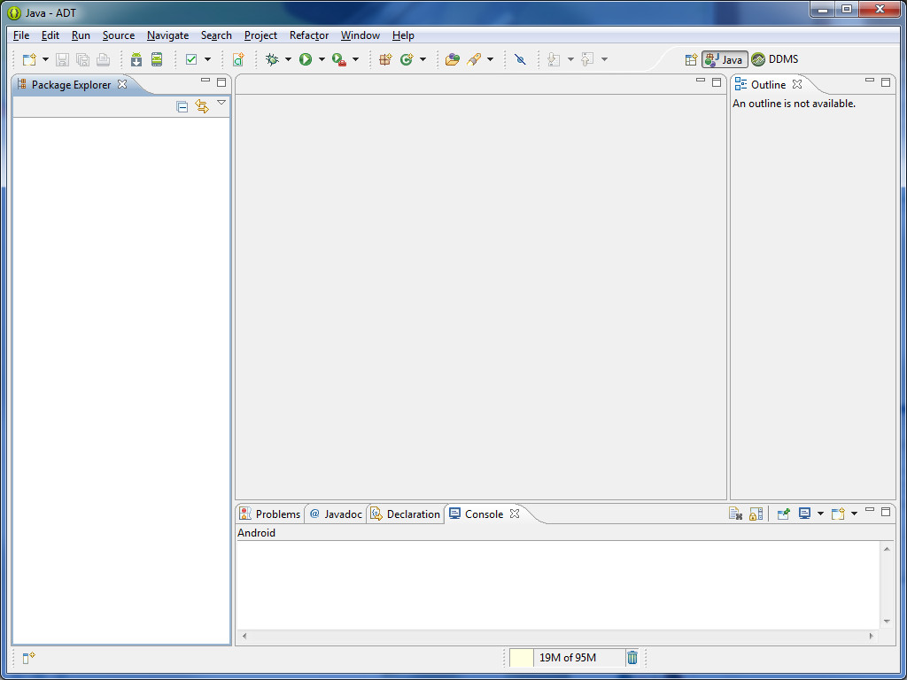Viewport: 907px width, 680px height.
Task: Click the Print toolbar icon
Action: tap(103, 59)
